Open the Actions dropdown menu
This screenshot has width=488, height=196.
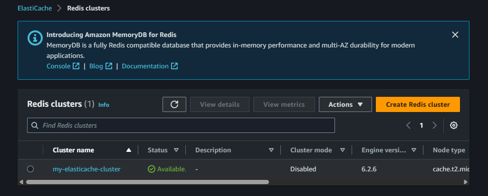[345, 104]
